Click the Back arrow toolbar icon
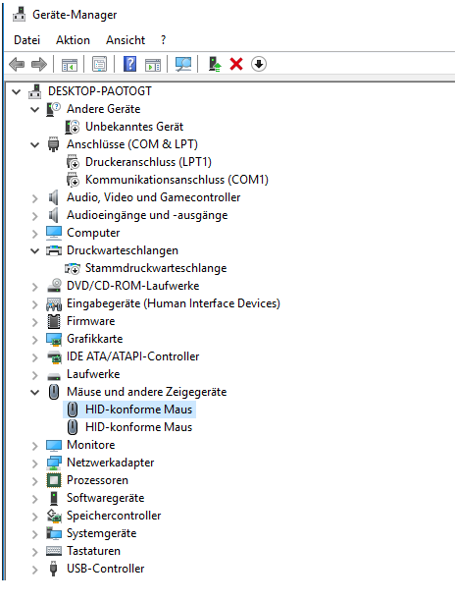 pos(17,64)
